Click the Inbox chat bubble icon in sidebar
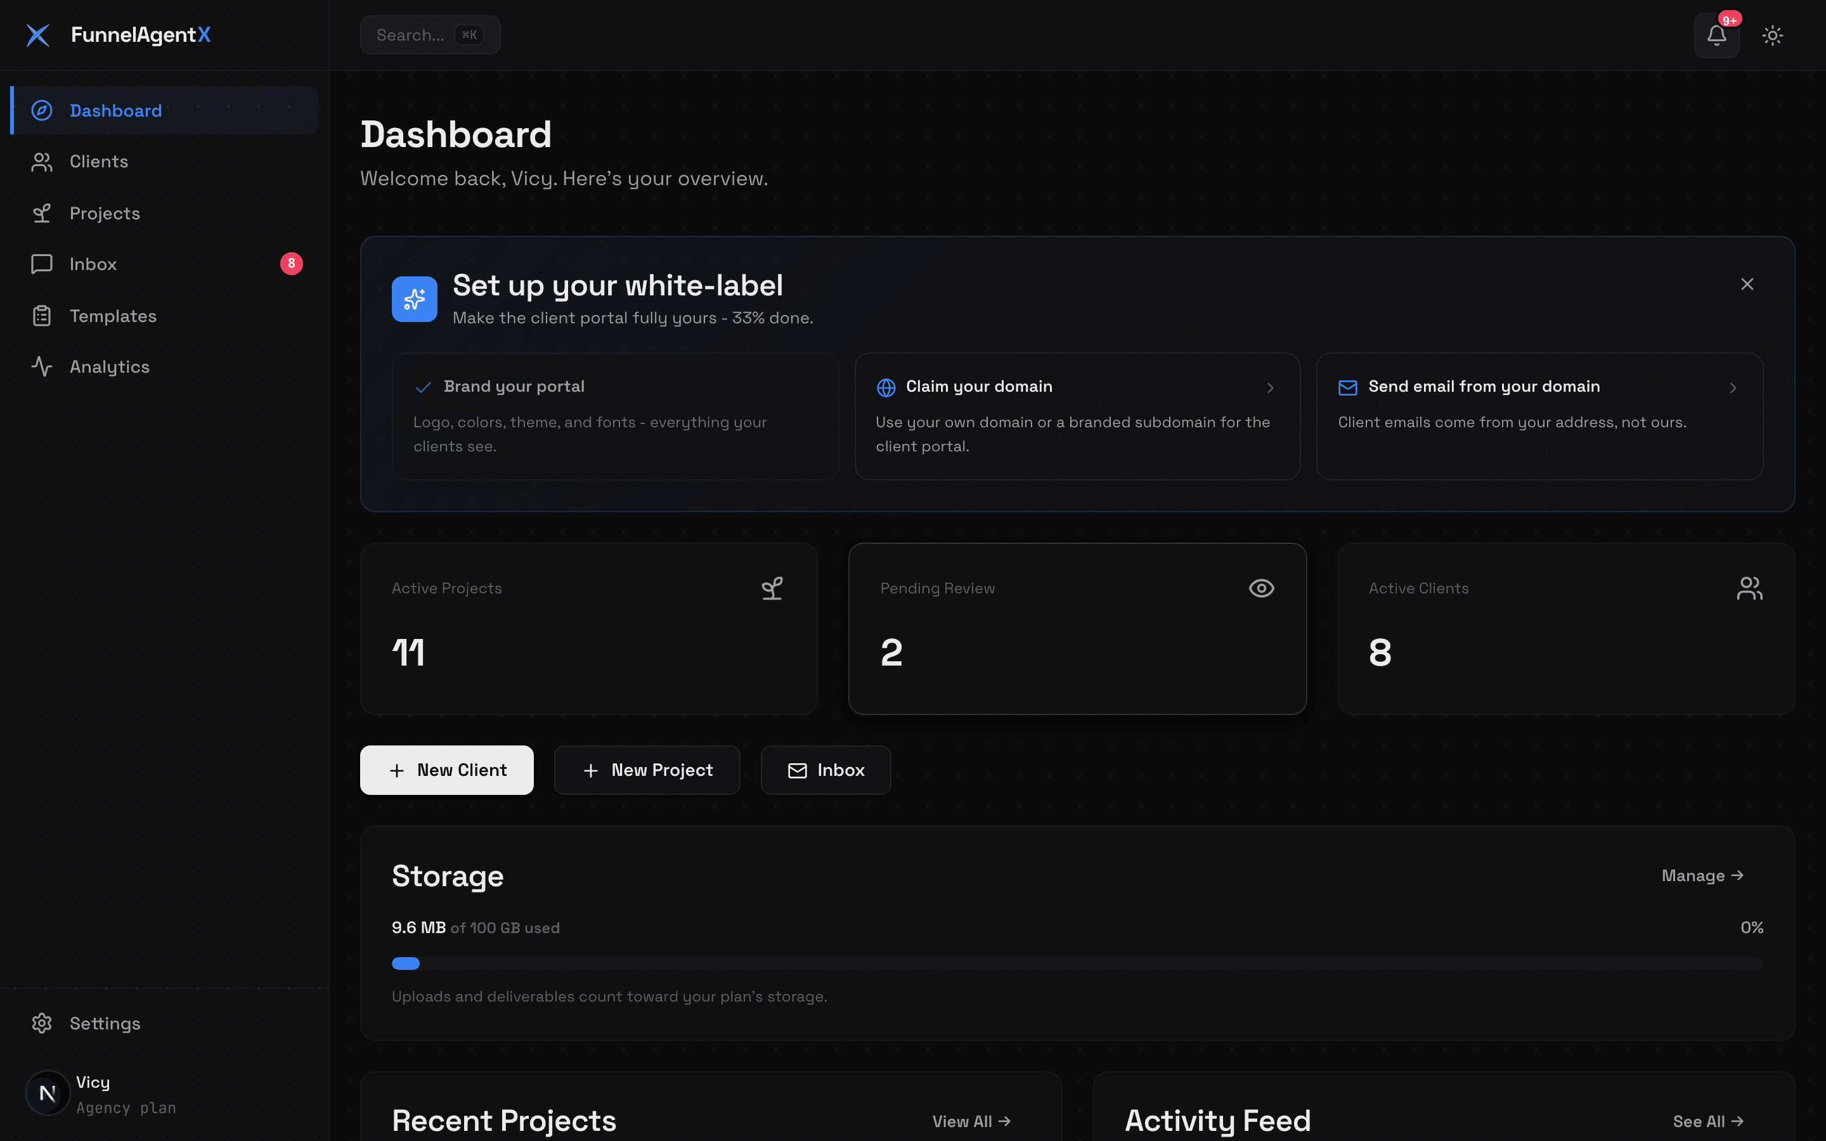This screenshot has width=1826, height=1141. pos(41,264)
